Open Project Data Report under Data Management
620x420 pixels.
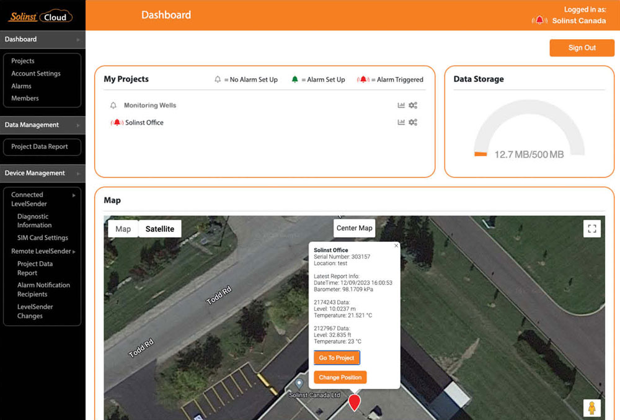(x=40, y=147)
